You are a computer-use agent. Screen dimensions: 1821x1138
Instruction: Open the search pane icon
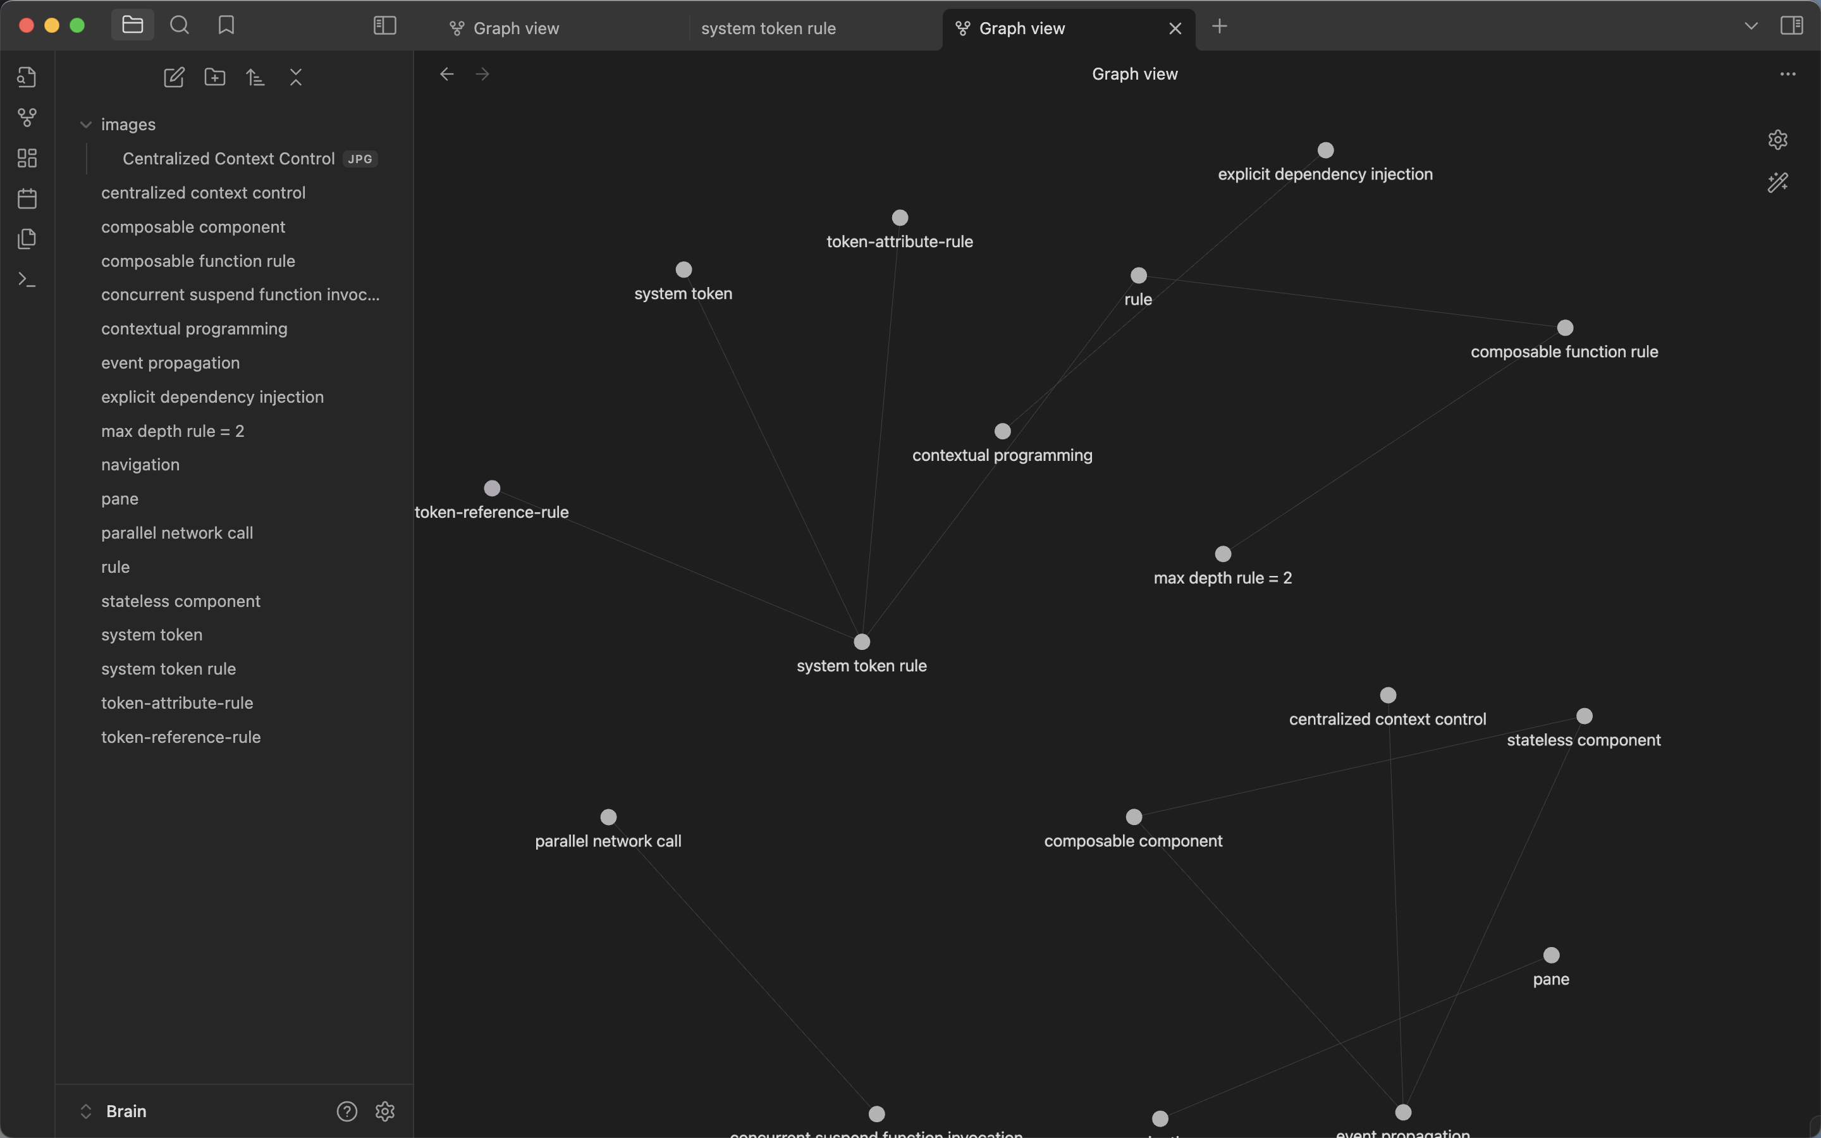pyautogui.click(x=179, y=25)
